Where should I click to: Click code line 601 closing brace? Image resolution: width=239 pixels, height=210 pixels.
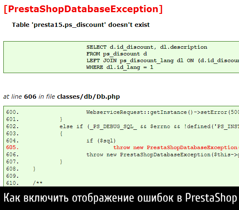(34, 119)
